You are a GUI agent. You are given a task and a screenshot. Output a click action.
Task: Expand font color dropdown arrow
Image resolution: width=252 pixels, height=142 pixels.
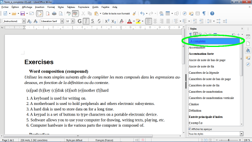point(134,21)
